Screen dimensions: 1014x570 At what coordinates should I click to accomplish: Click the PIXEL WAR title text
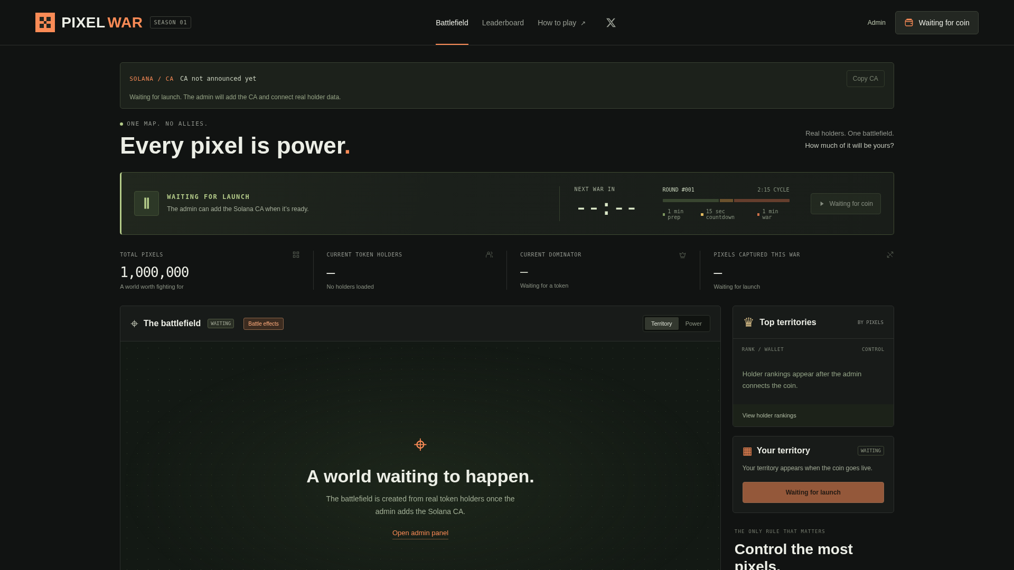click(101, 23)
